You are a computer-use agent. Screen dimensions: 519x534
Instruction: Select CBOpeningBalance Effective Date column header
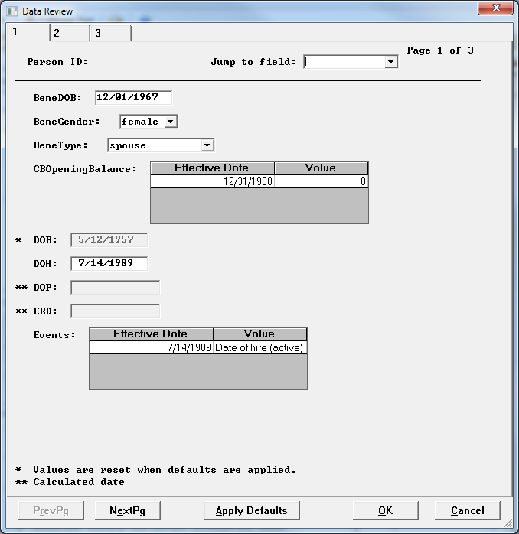[212, 168]
